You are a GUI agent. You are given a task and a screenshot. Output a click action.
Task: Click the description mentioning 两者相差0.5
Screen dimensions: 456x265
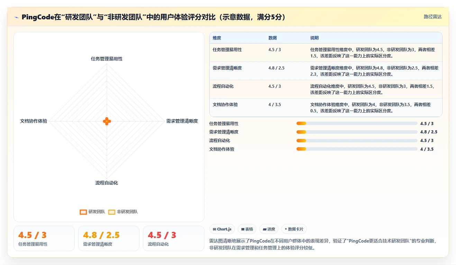371,107
